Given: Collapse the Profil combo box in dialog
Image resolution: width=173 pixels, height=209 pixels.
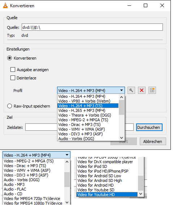Looking at the screenshot, I should [x=91, y=91].
